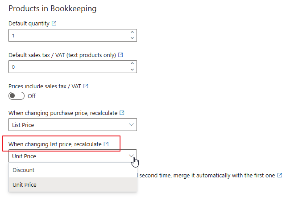
Task: Collapse the list price recalculate dropdown
Action: 132,156
